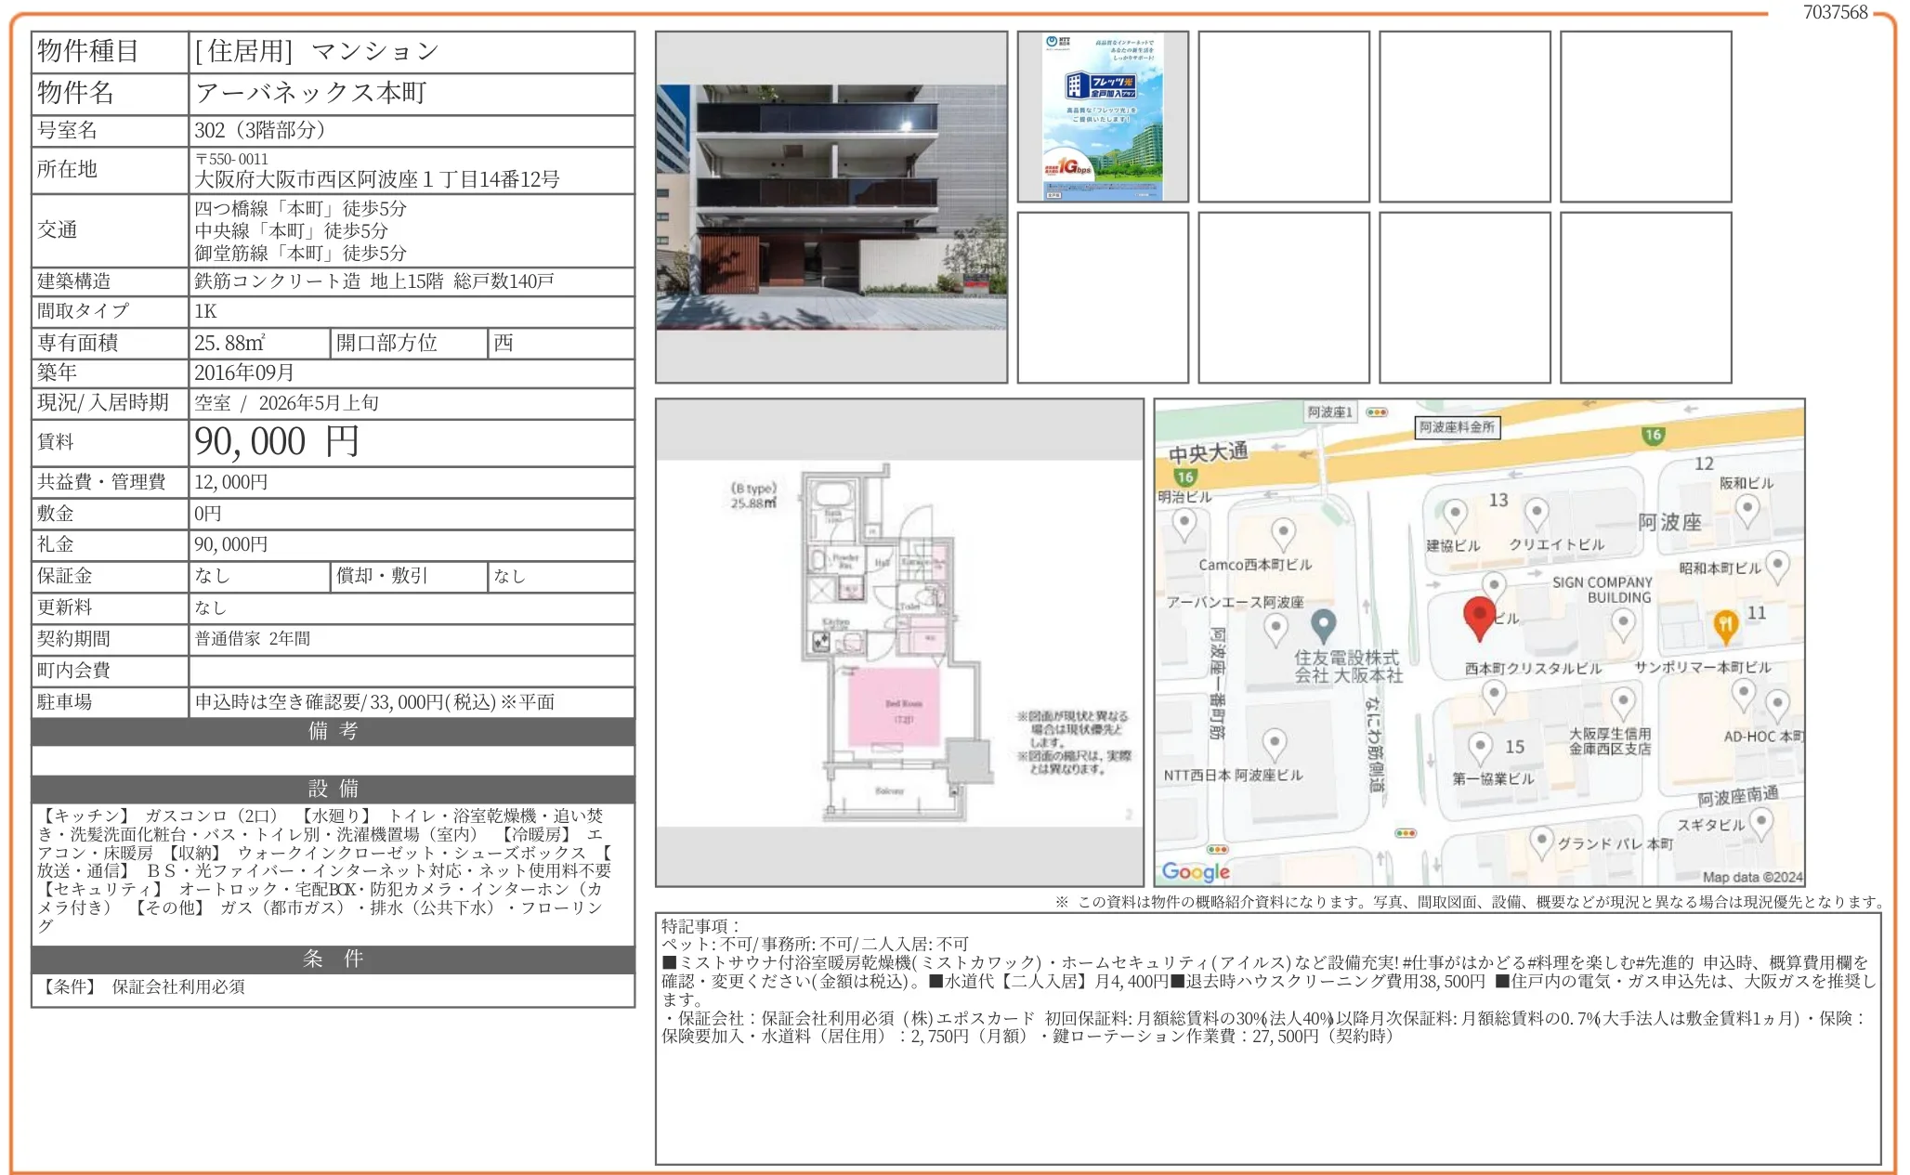1910x1175 pixels.
Task: Click the 阿波座料金所 map label
Action: pos(1457,427)
